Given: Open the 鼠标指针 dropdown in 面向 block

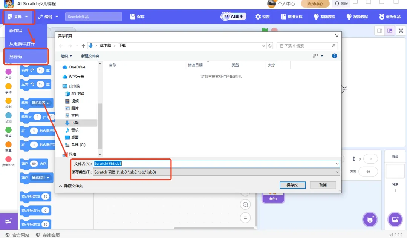Looking at the screenshot, I should click(x=40, y=177).
